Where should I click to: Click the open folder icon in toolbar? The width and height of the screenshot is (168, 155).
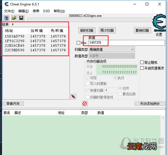[14, 18]
